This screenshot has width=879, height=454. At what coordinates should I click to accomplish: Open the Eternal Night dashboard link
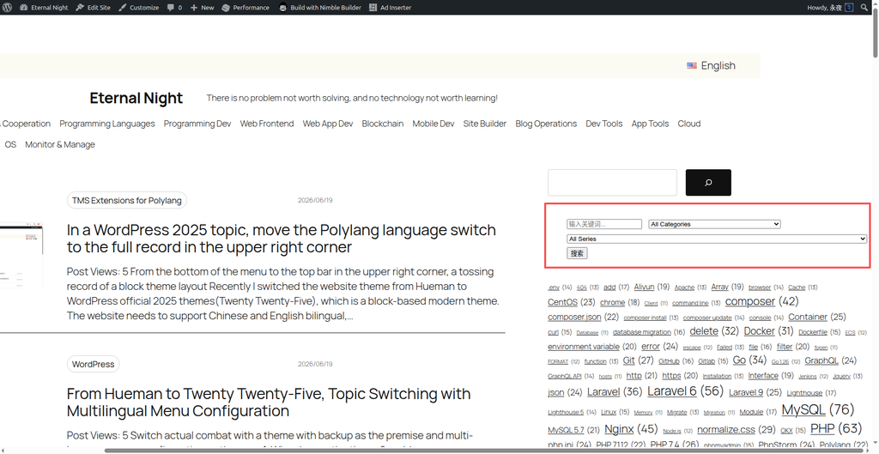click(x=44, y=7)
